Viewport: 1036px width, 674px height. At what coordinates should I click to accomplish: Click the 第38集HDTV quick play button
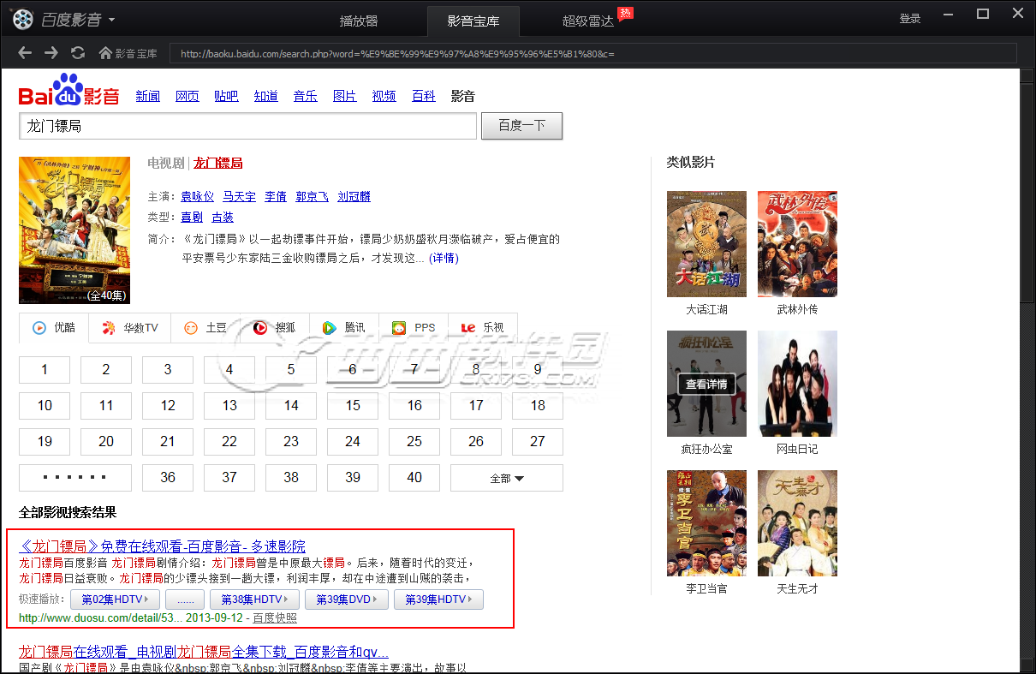[255, 599]
